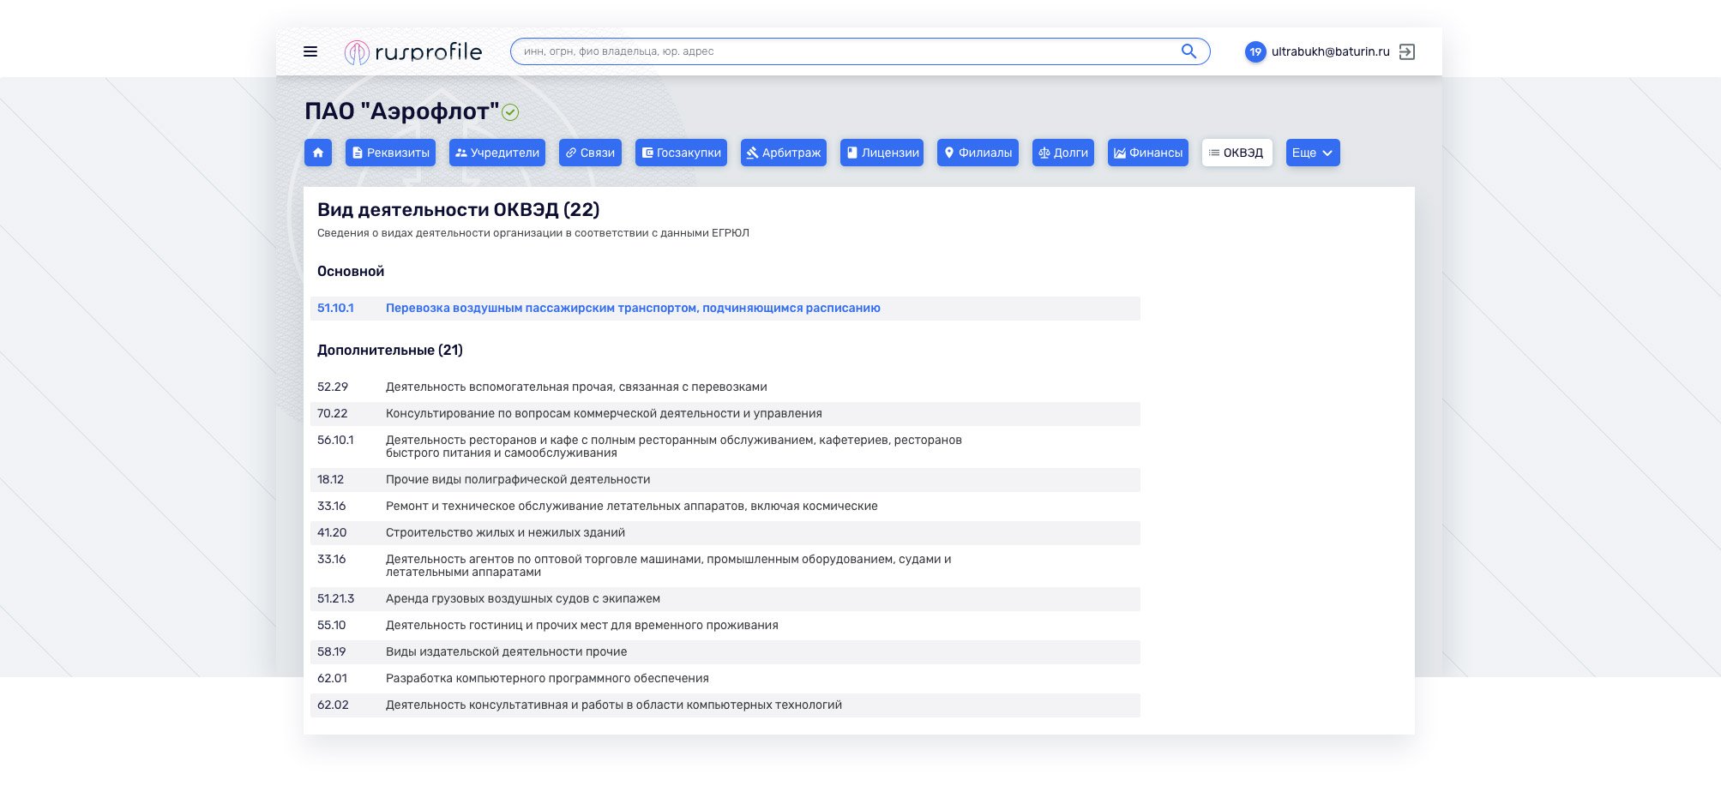
Task: Select Деятельность консультативная в области компьютерных технологий
Action: [x=614, y=705]
